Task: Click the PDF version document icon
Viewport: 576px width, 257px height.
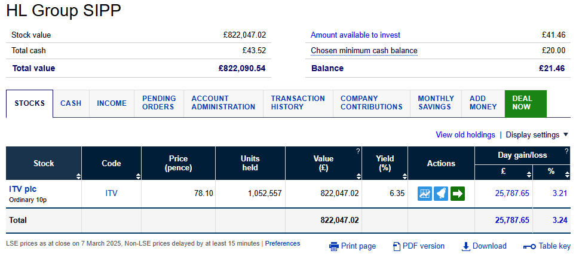Action: [397, 246]
